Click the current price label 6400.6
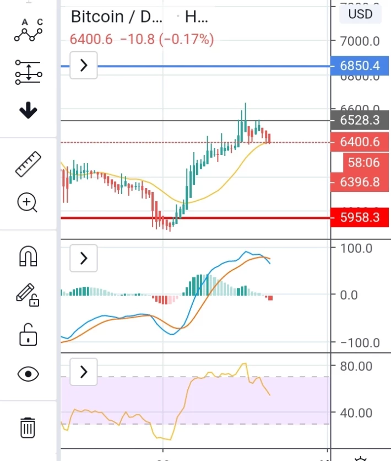The height and width of the screenshot is (461, 391). [360, 142]
